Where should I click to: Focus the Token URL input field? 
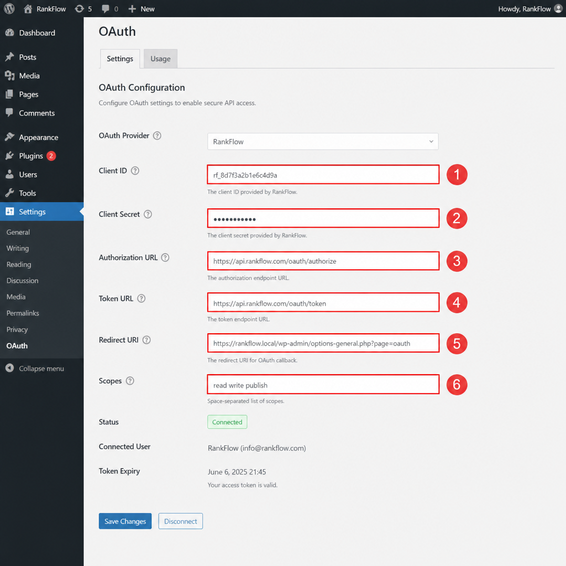tap(323, 302)
